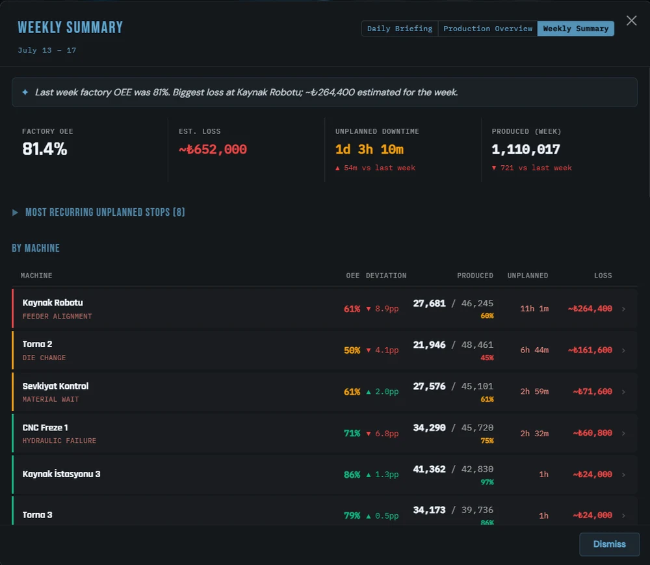Close the Weekly Summary dialog

tap(631, 21)
